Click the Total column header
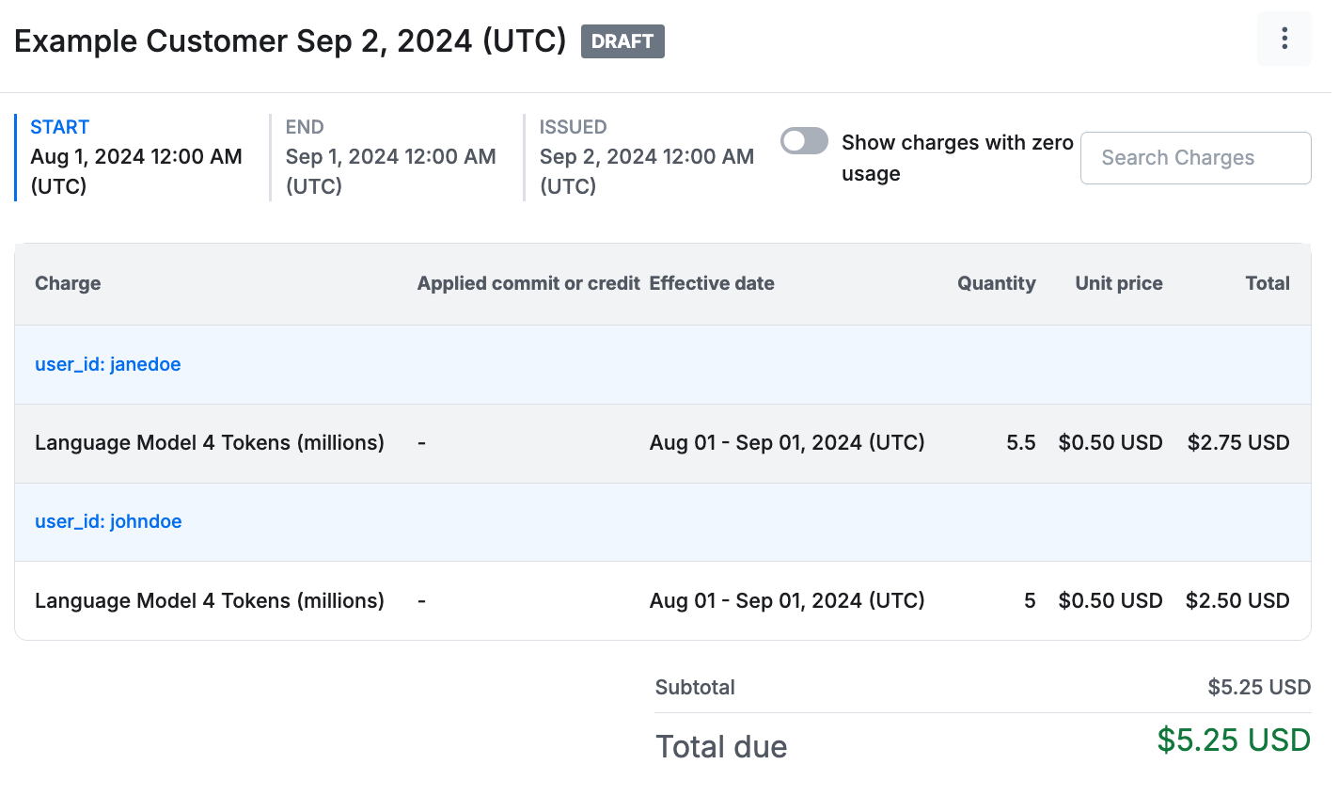 [x=1267, y=283]
